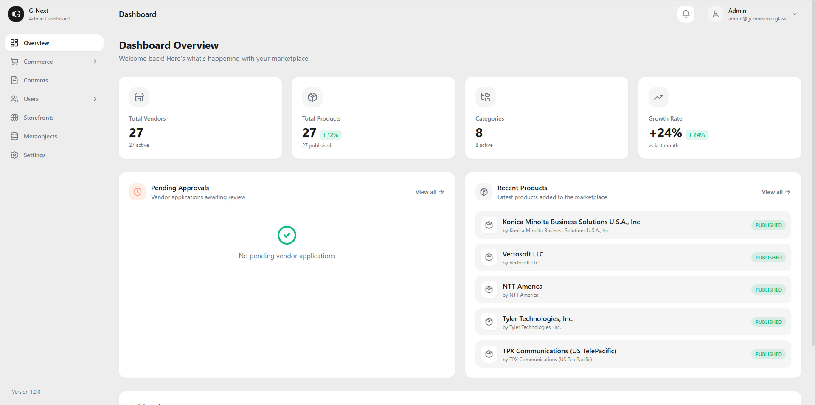Click the Version 1.0.0 label
Image resolution: width=815 pixels, height=405 pixels.
coord(26,392)
